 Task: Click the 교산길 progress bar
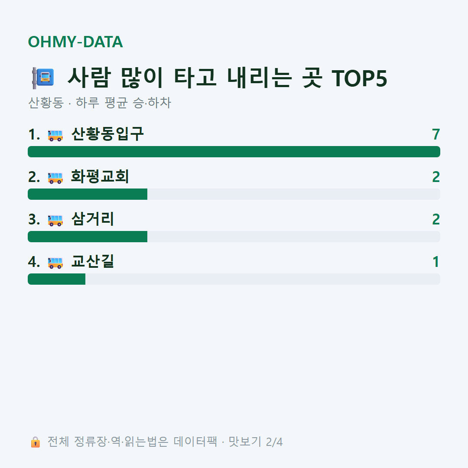234,279
